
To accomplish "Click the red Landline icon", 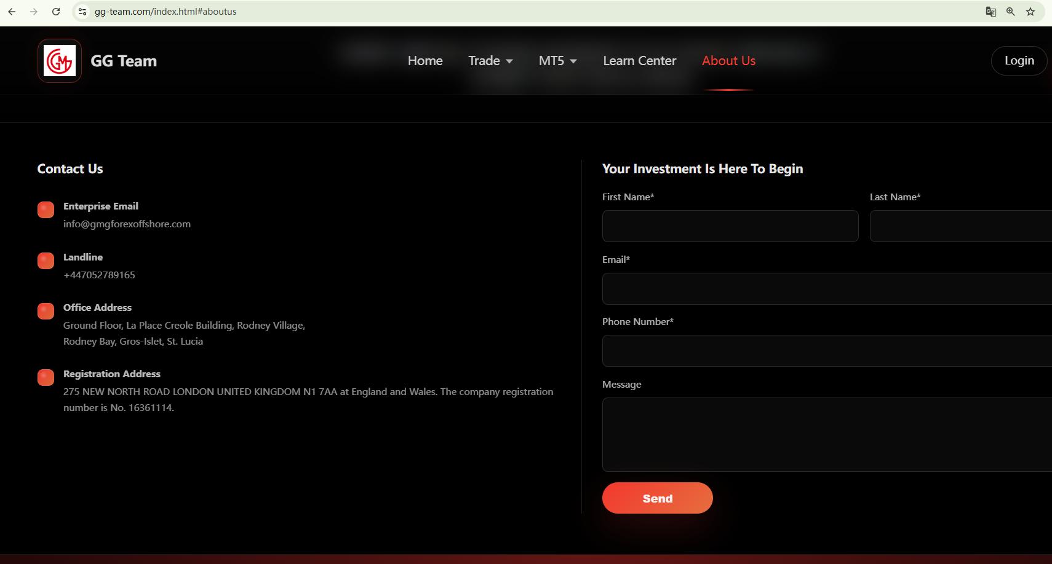I will [x=46, y=261].
